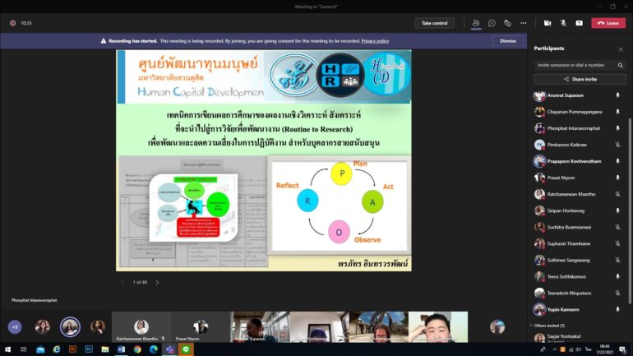Go to the previous slide arrow

pyautogui.click(x=122, y=283)
